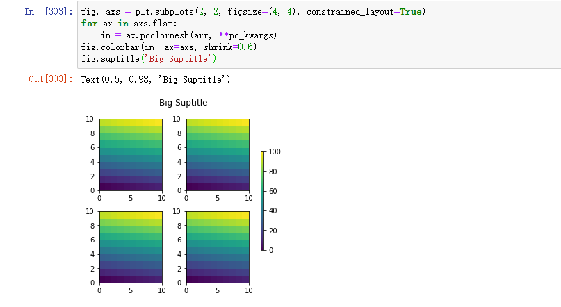This screenshot has width=561, height=307.
Task: Click the Text(0.5, 0.98, 'Big Suptitle') output
Action: tap(155, 79)
